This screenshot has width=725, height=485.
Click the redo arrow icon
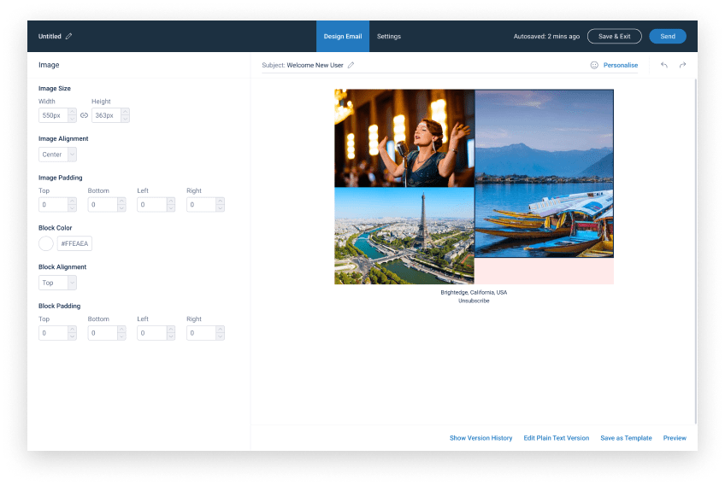[682, 65]
